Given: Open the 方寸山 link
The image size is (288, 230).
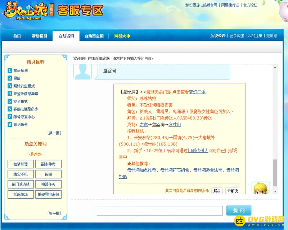Looking at the screenshot, I should [x=175, y=125].
